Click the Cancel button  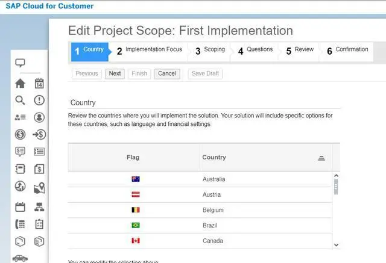[x=167, y=73]
